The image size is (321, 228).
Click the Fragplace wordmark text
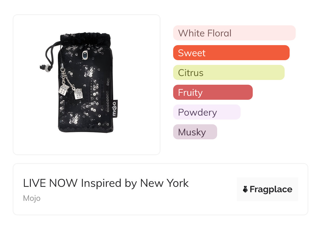click(x=271, y=189)
